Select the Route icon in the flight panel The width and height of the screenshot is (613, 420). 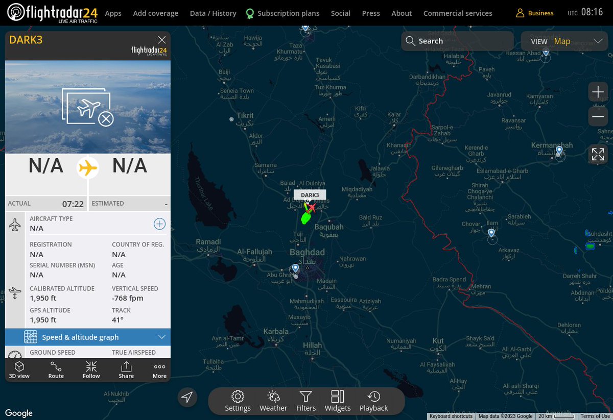pos(55,369)
